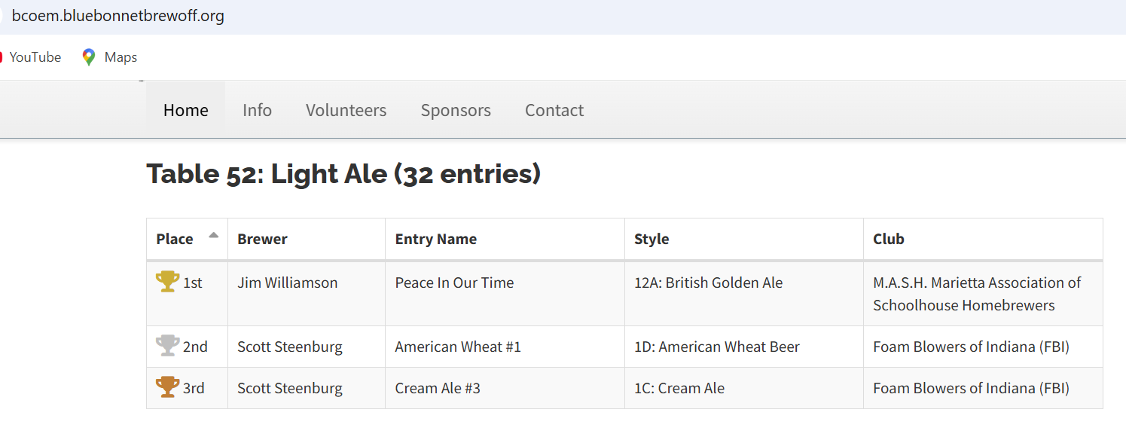Click the bcoem.bluebonnetbrewoff.org address bar
This screenshot has height=443, width=1126.
118,16
